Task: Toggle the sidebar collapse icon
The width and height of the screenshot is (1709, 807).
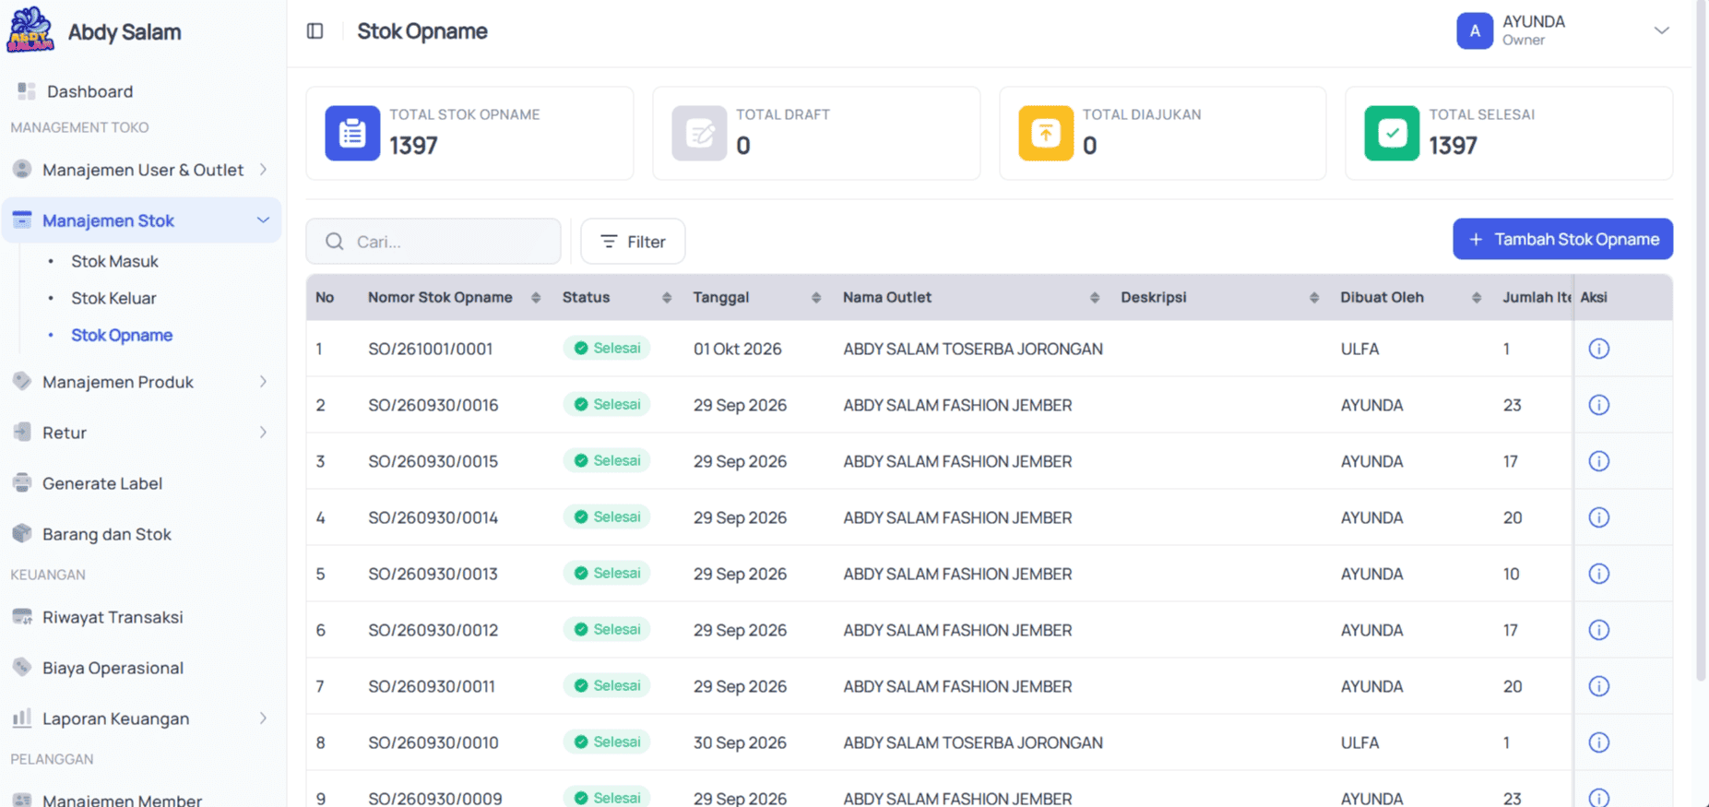Action: click(315, 31)
